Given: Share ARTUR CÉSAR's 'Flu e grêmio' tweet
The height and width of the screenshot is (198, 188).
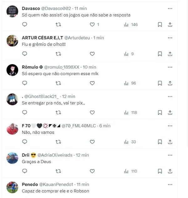Looking at the screenshot, I should [x=170, y=54].
